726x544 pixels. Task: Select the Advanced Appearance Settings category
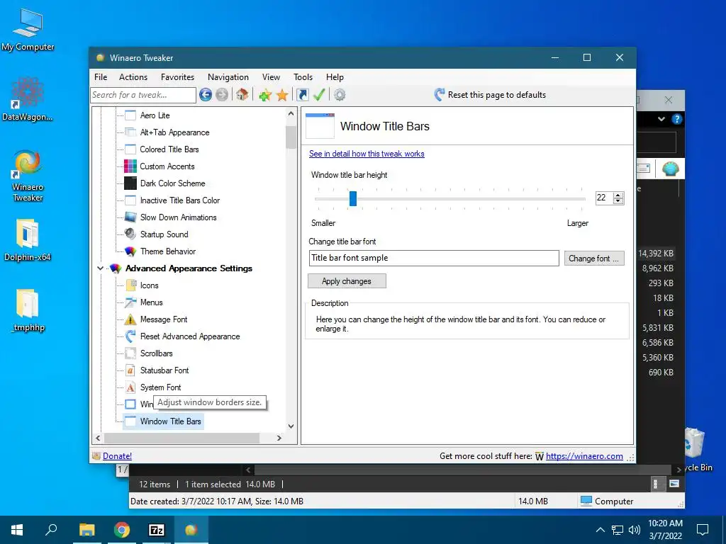click(189, 268)
